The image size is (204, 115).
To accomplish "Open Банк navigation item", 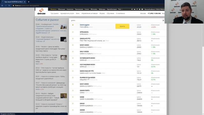I will pyautogui.click(x=78, y=13).
